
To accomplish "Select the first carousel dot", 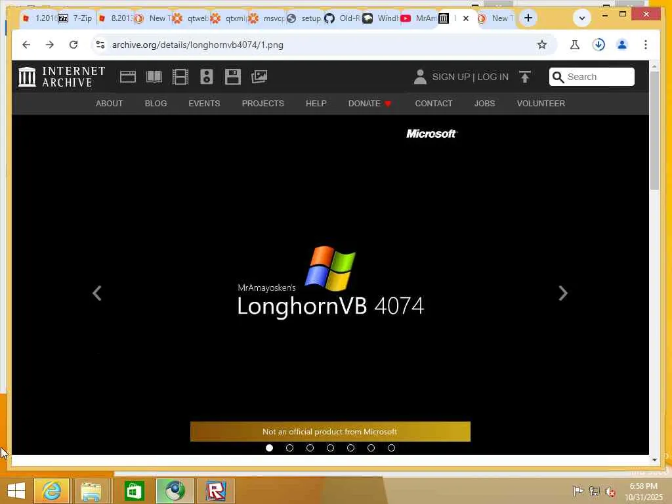I will pos(269,448).
